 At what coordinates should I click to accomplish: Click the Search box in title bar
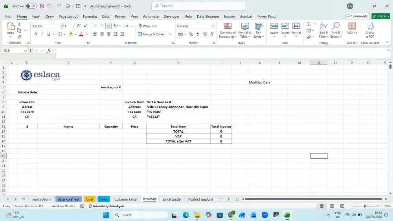pyautogui.click(x=198, y=6)
